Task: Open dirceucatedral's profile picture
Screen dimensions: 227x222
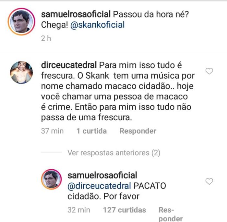Action: pos(21,72)
